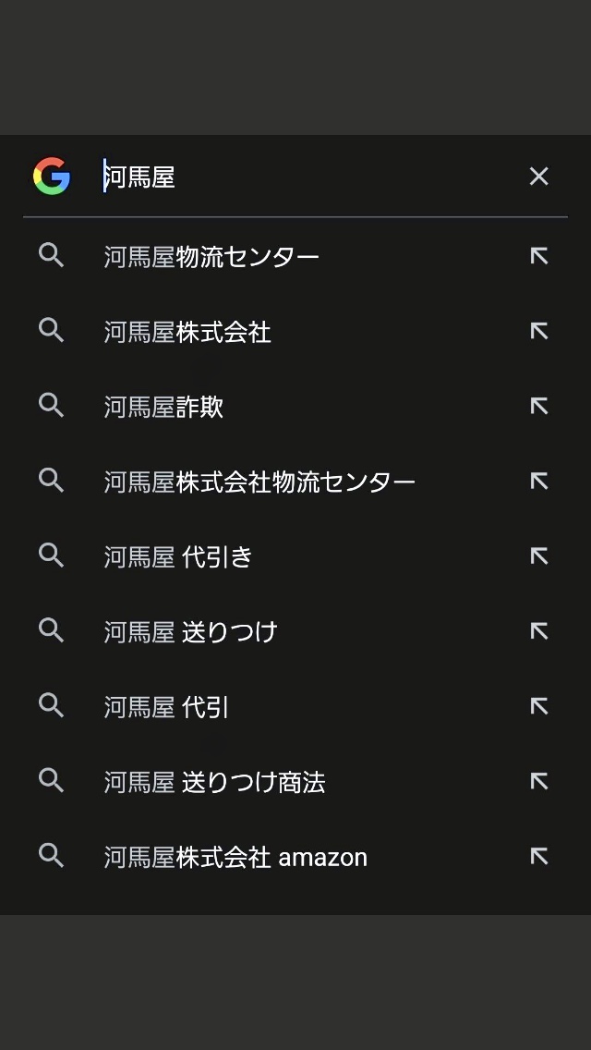Open the 河馬屋 代引き suggestion

[x=178, y=556]
